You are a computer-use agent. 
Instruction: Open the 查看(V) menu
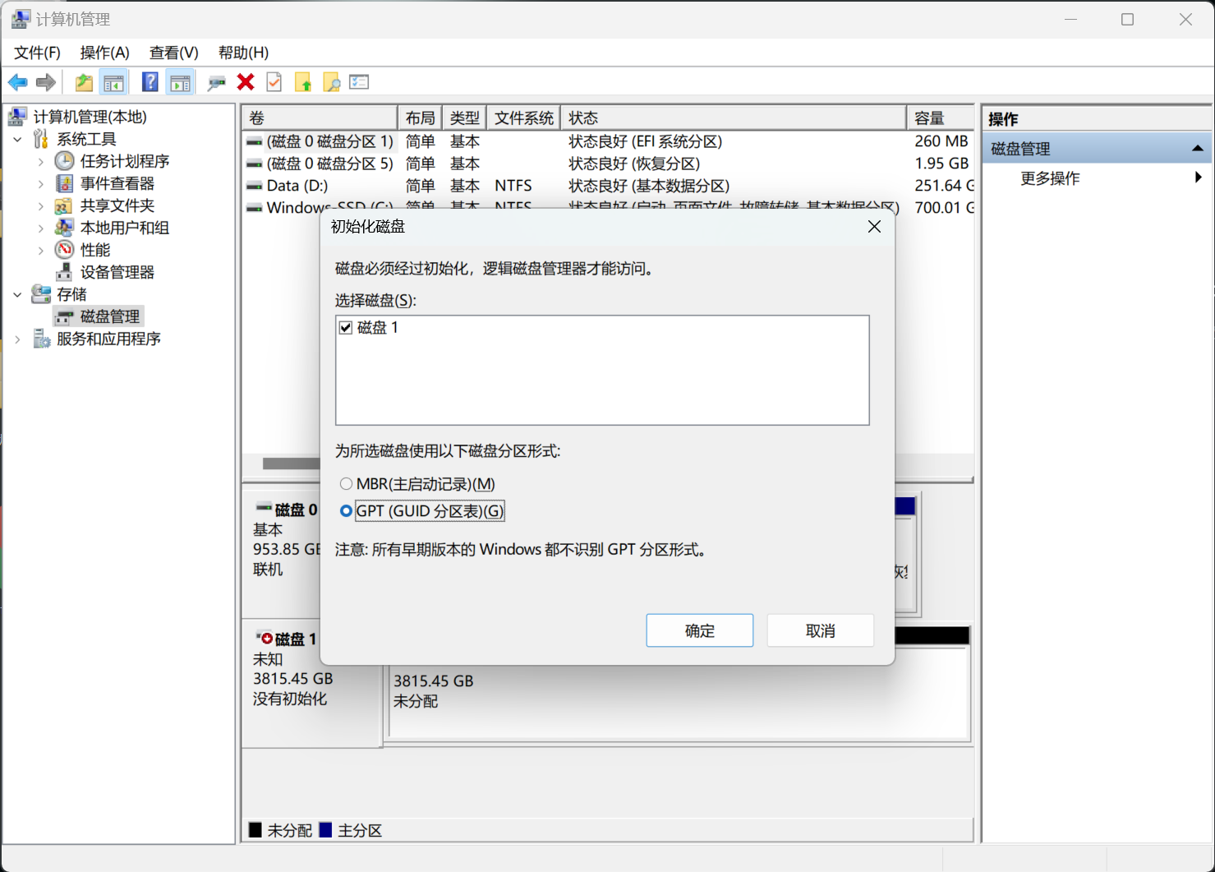173,53
